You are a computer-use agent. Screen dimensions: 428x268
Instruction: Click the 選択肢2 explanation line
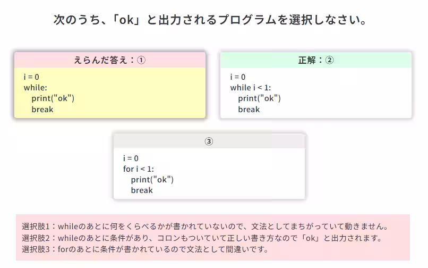[202, 238]
